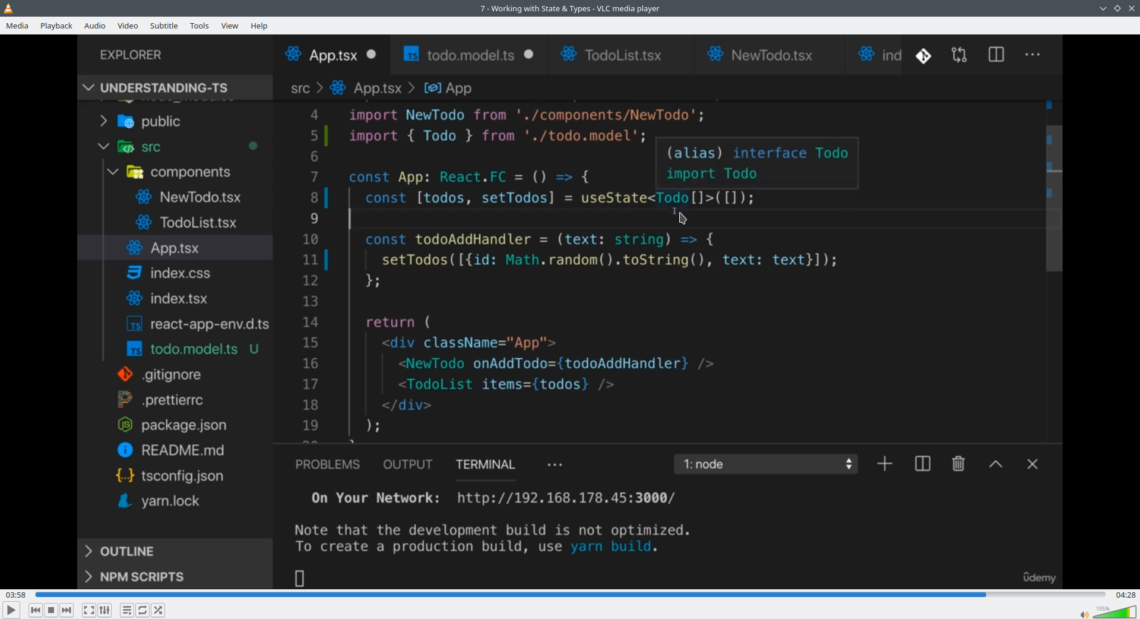Click the source control diamond icon

[924, 56]
